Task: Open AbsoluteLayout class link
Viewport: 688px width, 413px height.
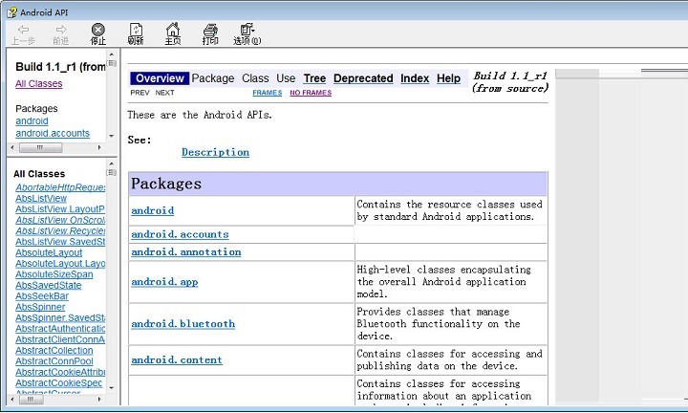Action: tap(49, 252)
